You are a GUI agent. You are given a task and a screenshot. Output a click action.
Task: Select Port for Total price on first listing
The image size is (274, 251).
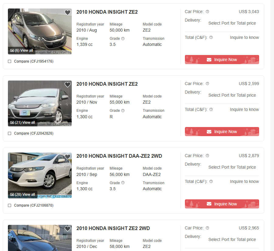coord(232,23)
